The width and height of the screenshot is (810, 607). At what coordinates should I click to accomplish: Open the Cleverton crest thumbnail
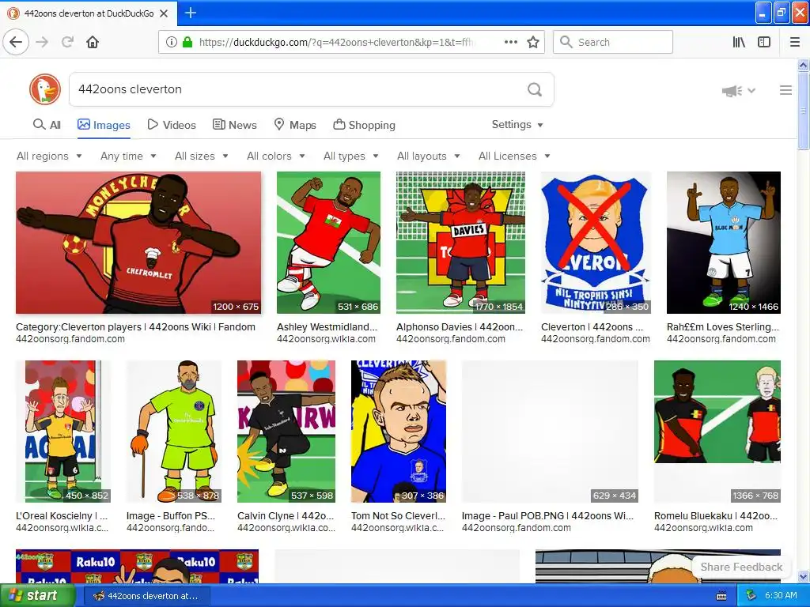[x=596, y=243]
